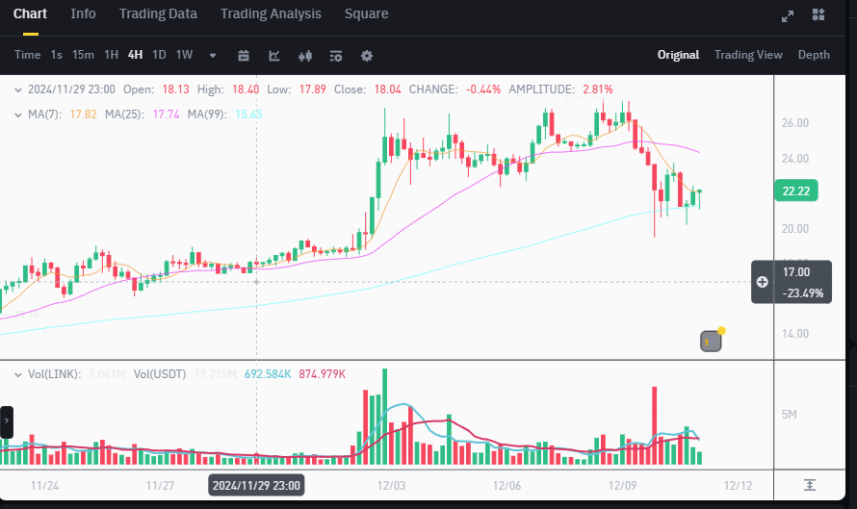
Task: Open more intervals dropdown arrow
Action: pos(213,55)
